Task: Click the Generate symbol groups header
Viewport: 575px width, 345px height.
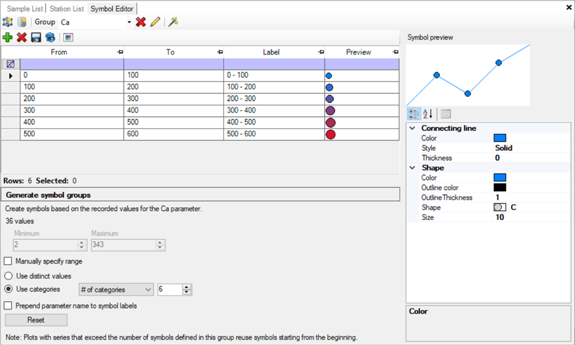Action: click(x=201, y=195)
